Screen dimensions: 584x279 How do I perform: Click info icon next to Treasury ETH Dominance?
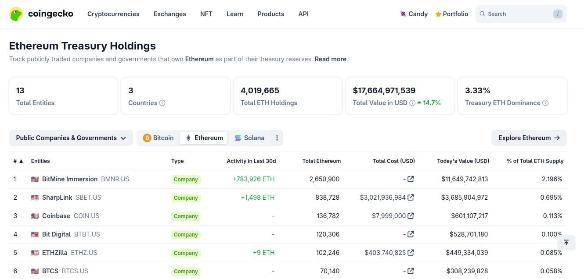pos(545,103)
